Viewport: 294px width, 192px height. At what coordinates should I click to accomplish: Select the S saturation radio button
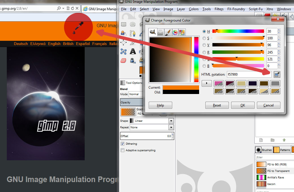tap(204, 38)
